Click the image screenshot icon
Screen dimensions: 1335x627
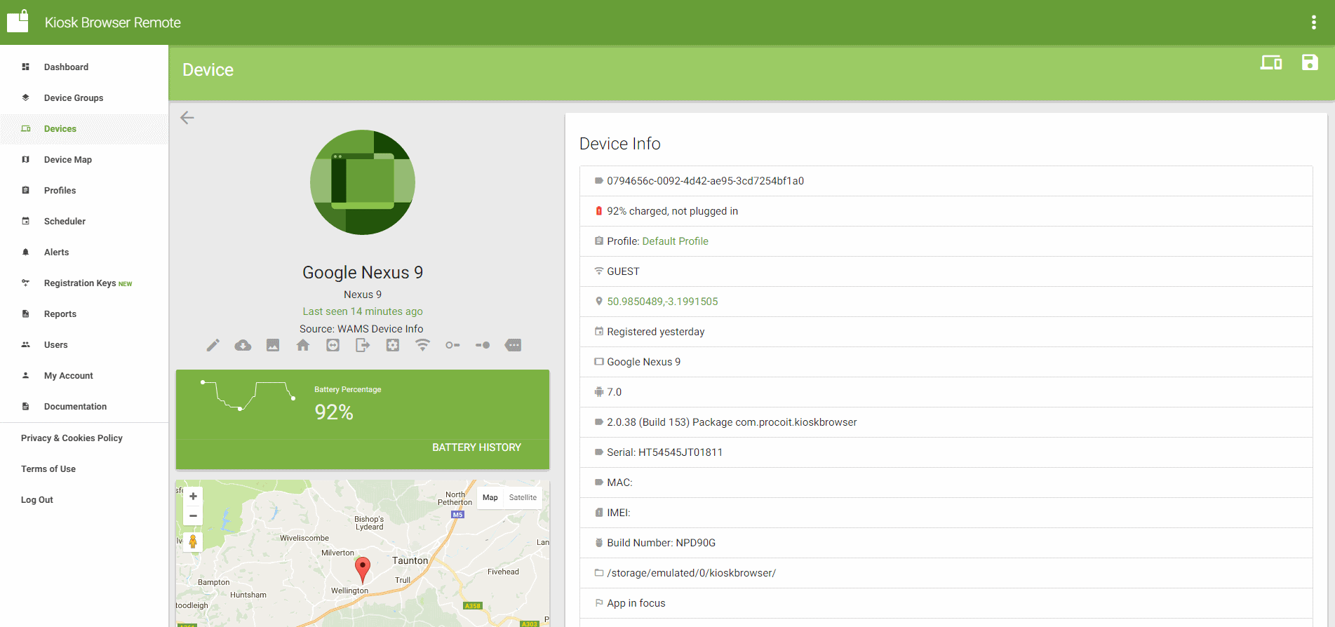(x=273, y=345)
